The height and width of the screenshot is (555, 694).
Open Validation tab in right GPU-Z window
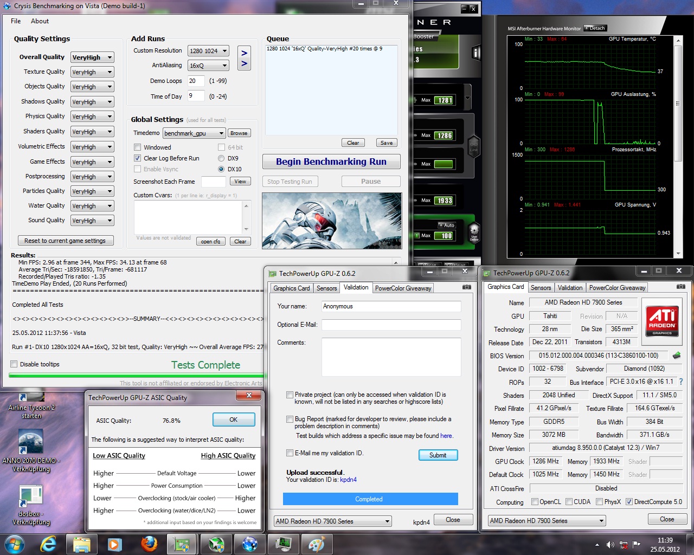[x=570, y=288]
